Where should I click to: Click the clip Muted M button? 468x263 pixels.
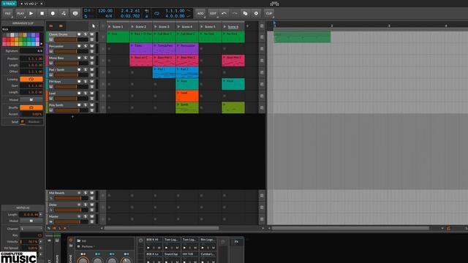pos(31,99)
